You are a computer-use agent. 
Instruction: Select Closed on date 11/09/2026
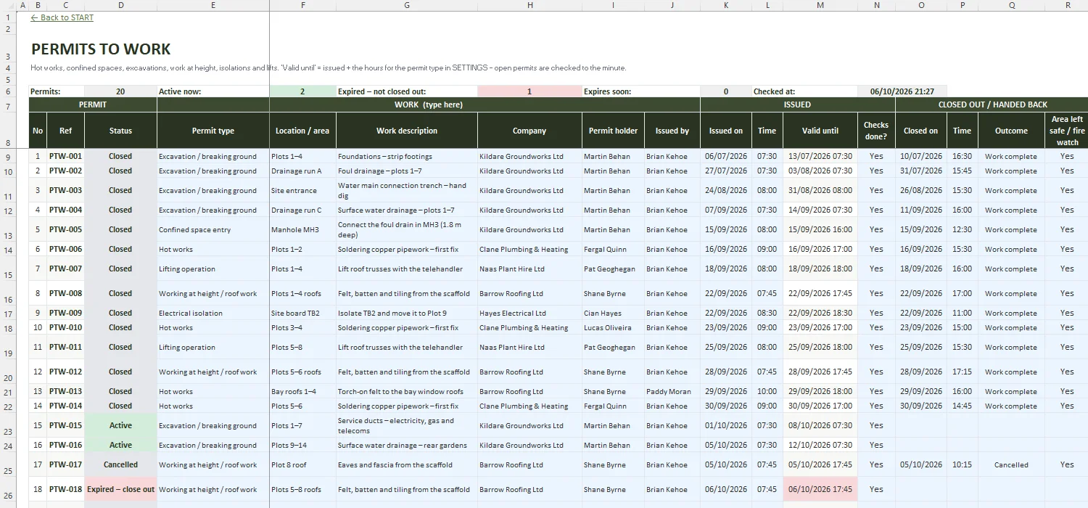tap(921, 210)
